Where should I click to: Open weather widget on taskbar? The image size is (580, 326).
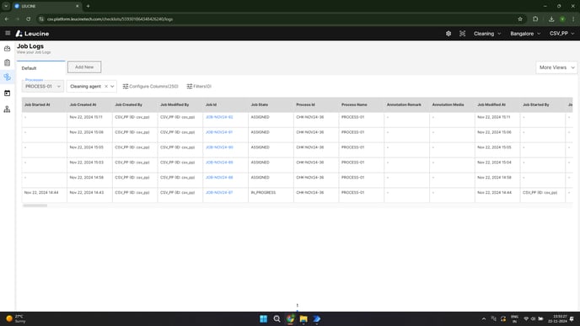[15, 318]
